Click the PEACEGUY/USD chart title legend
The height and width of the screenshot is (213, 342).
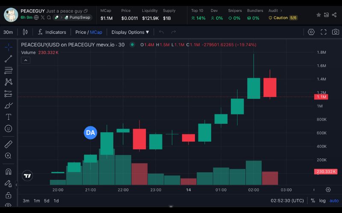73,45
